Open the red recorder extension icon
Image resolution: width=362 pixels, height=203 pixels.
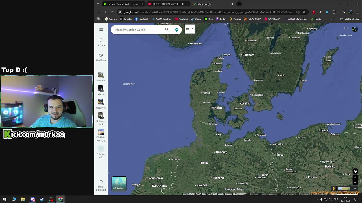coord(313,12)
